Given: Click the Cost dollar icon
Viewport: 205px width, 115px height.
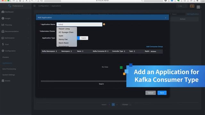Looking at the screenshot, I should point(3,44).
